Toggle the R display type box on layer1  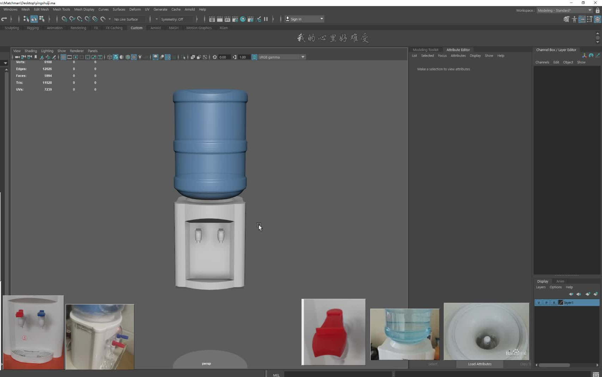pos(554,303)
